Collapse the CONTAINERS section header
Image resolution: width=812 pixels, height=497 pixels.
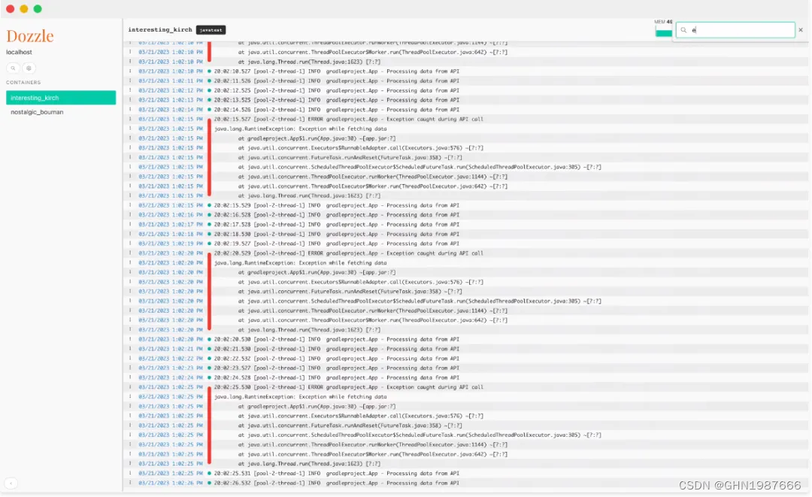tap(24, 83)
